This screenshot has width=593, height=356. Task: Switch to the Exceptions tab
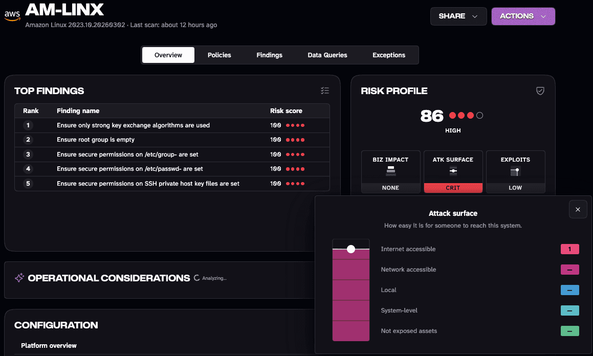pos(389,55)
